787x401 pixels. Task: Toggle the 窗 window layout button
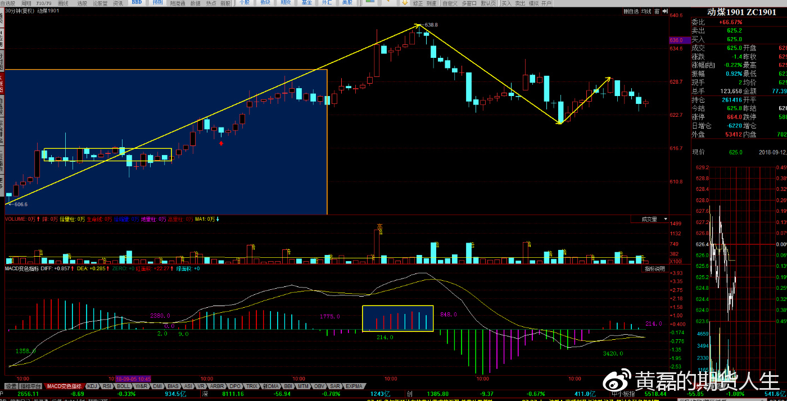pos(657,11)
